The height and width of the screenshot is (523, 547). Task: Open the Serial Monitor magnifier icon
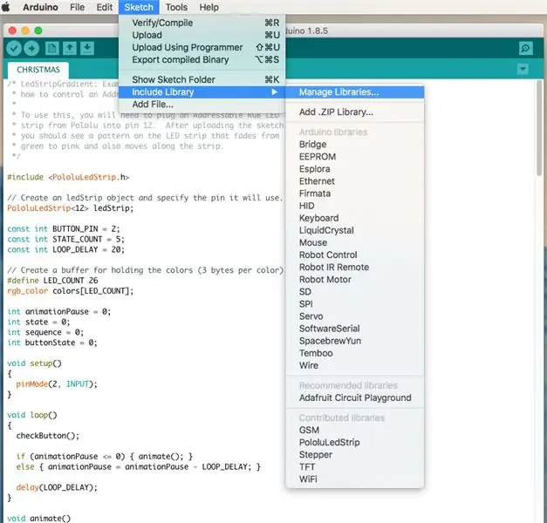click(525, 48)
